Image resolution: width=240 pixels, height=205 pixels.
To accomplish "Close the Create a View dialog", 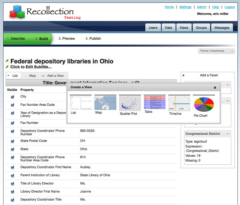I will [x=215, y=88].
